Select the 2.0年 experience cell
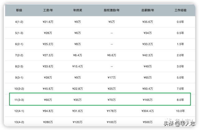 [x=180, y=55]
